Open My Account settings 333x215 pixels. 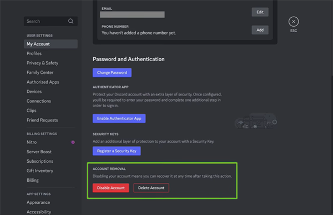(51, 44)
